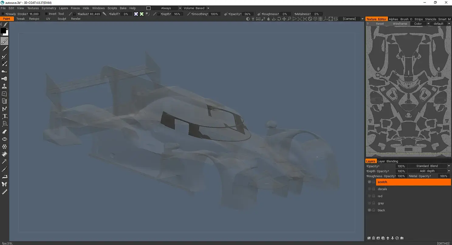Viewport: 452px width, 245px height.
Task: Hide the black layer with eye icon
Action: 369,210
